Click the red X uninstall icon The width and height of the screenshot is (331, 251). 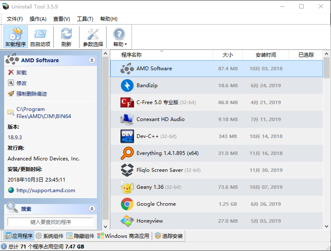click(11, 72)
